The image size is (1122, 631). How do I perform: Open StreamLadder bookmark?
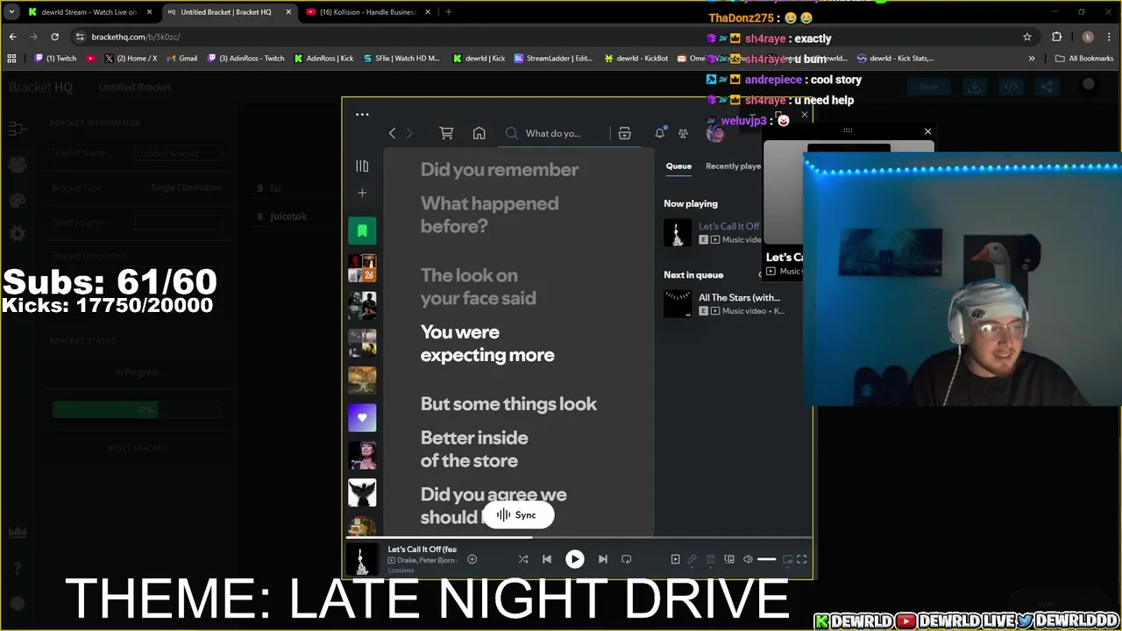553,59
